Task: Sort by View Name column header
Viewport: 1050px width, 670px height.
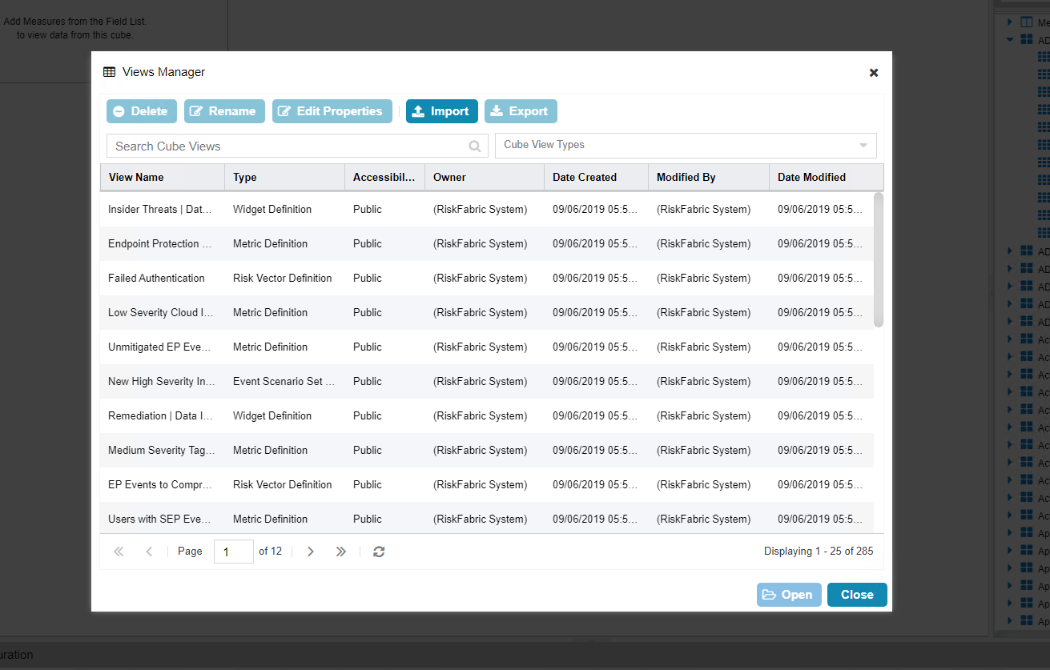Action: tap(162, 177)
